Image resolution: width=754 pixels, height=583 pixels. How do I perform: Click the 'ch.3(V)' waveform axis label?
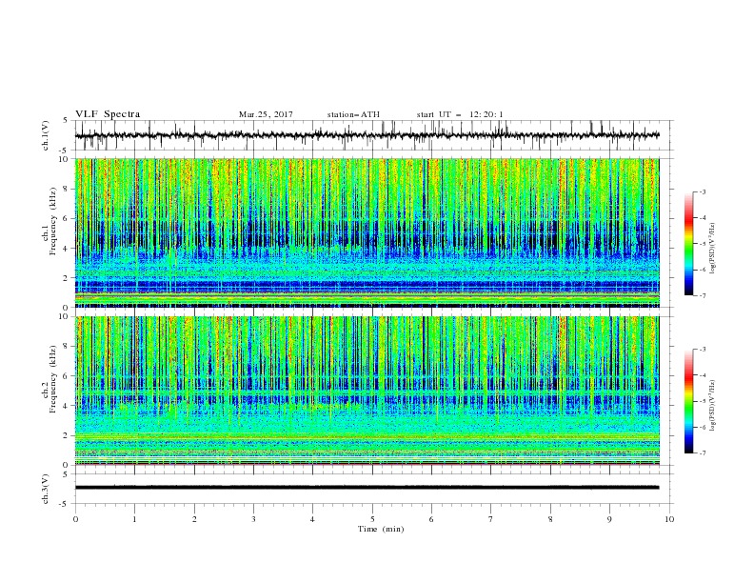pyautogui.click(x=46, y=489)
